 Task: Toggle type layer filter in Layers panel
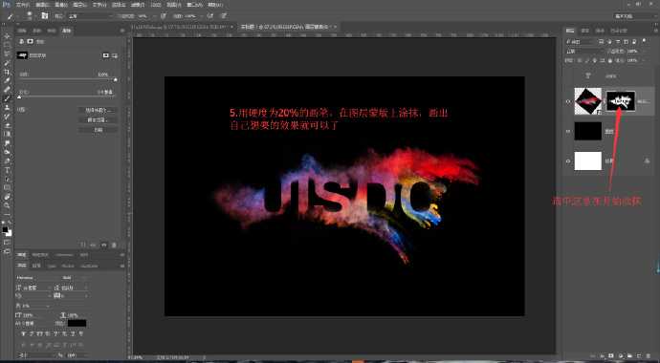click(x=618, y=42)
